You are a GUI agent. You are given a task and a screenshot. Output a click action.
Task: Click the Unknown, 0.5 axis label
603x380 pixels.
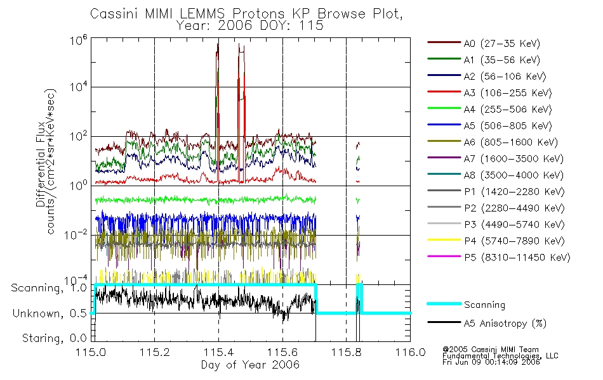tap(50, 314)
